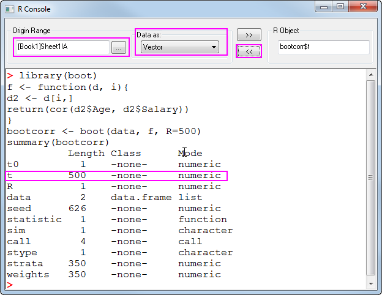Image resolution: width=382 pixels, height=295 pixels.
Task: Maximize the R Console window
Action: click(x=340, y=7)
